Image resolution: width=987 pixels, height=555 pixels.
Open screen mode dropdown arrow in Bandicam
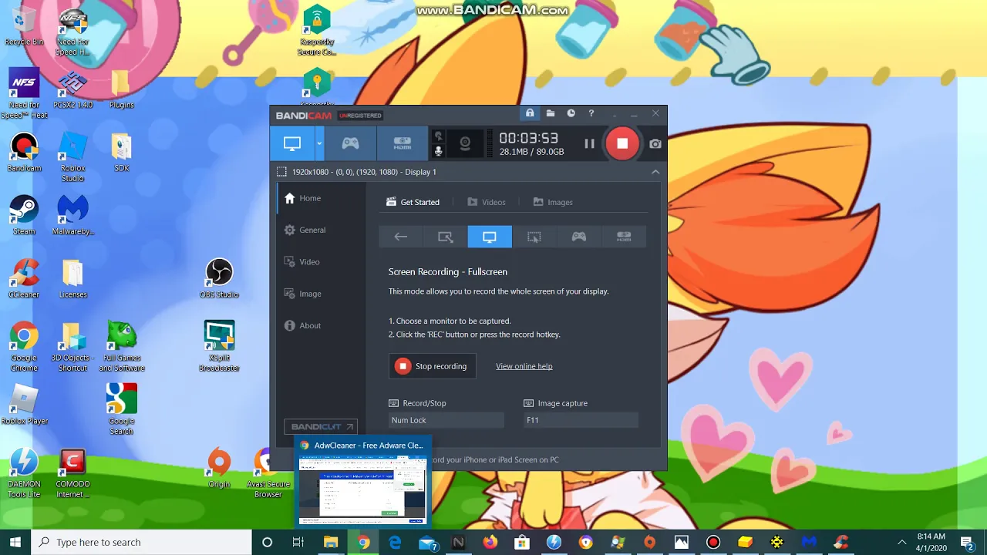click(318, 143)
